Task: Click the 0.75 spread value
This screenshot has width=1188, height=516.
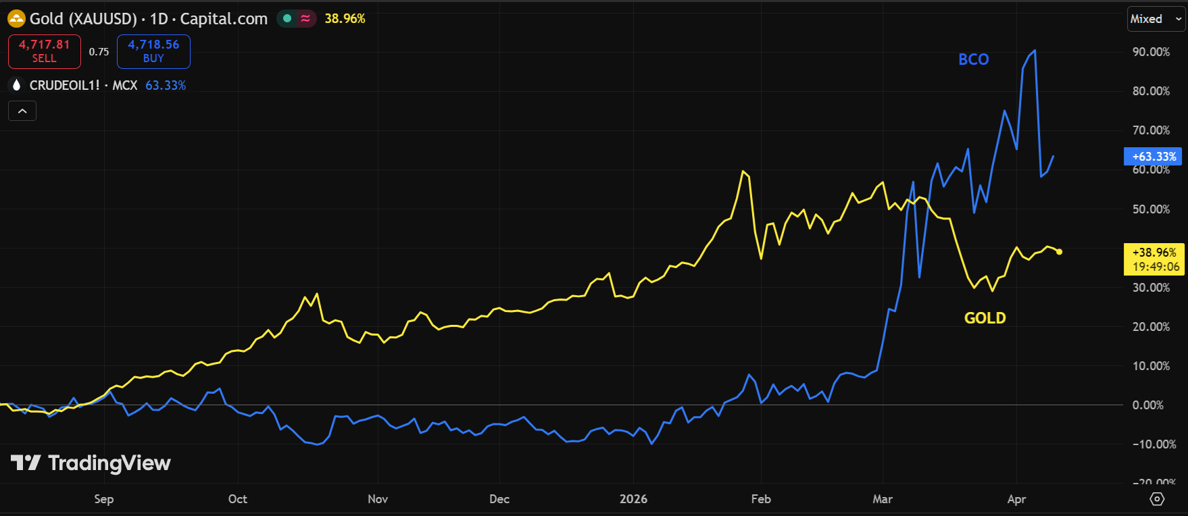Action: point(99,51)
